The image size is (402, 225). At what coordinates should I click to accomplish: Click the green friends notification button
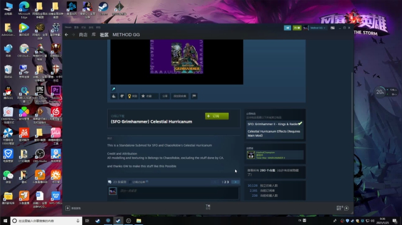pos(297,28)
